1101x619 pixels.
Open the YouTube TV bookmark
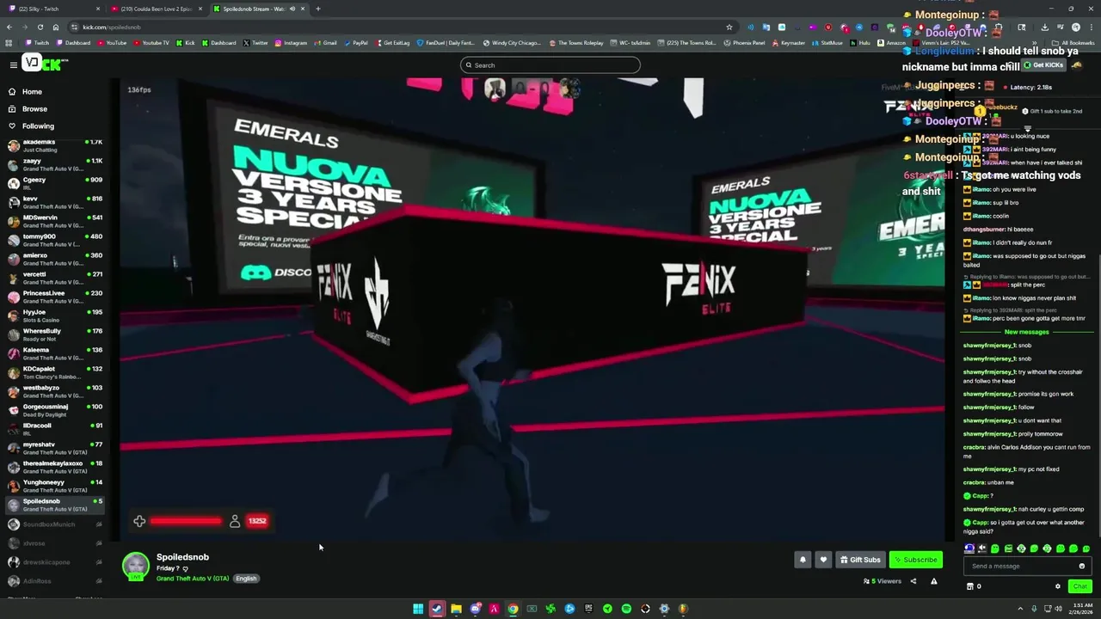(151, 42)
